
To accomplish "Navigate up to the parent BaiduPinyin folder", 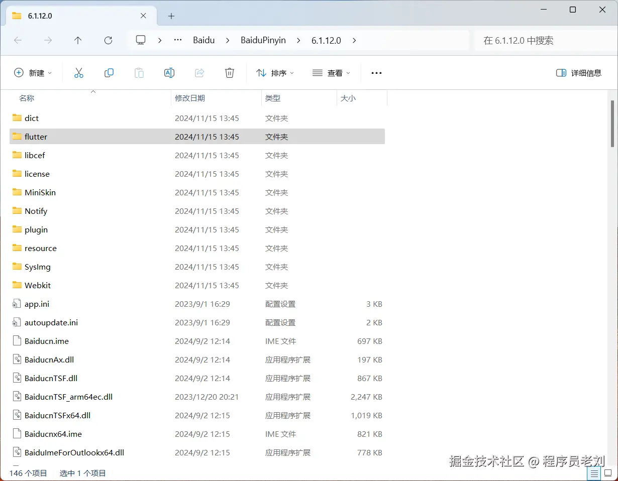I will coord(78,40).
